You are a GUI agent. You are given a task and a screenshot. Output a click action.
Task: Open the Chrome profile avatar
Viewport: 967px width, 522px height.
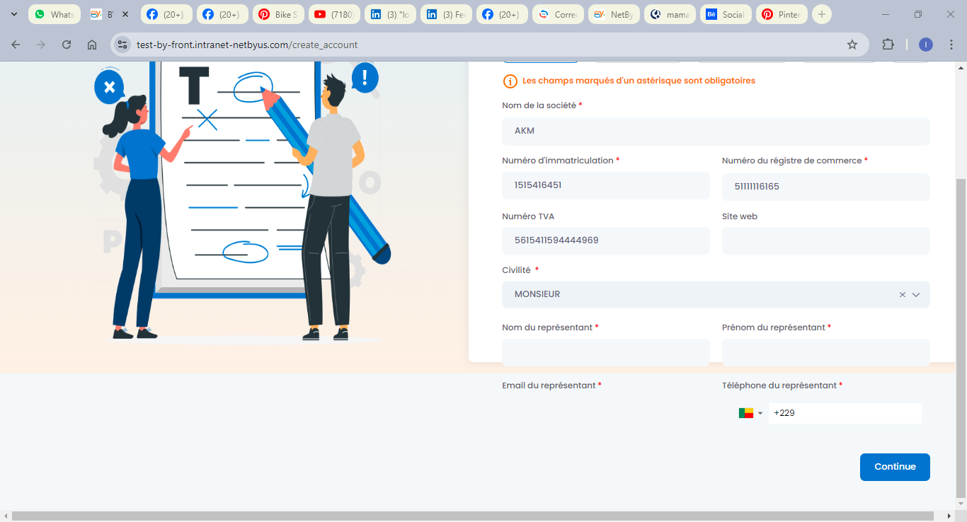(926, 45)
